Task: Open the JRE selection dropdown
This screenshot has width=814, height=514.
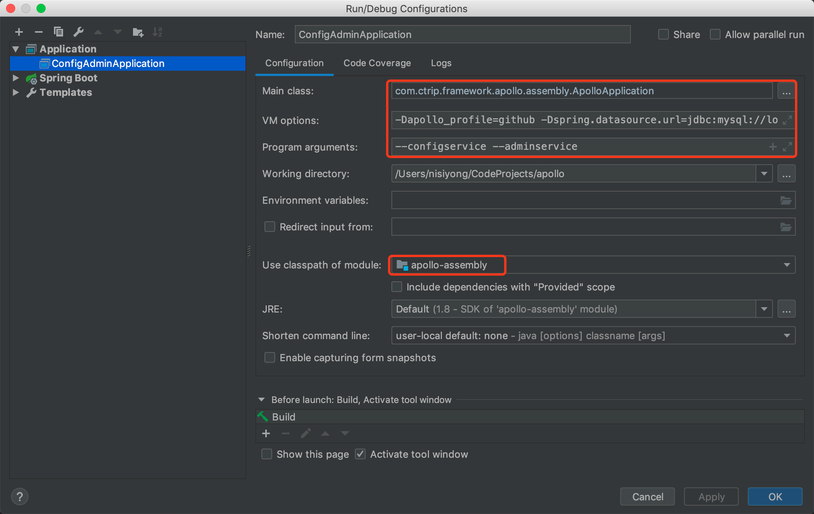Action: click(764, 309)
